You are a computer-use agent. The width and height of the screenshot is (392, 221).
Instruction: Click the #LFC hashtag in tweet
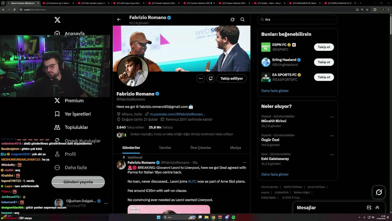point(192,181)
